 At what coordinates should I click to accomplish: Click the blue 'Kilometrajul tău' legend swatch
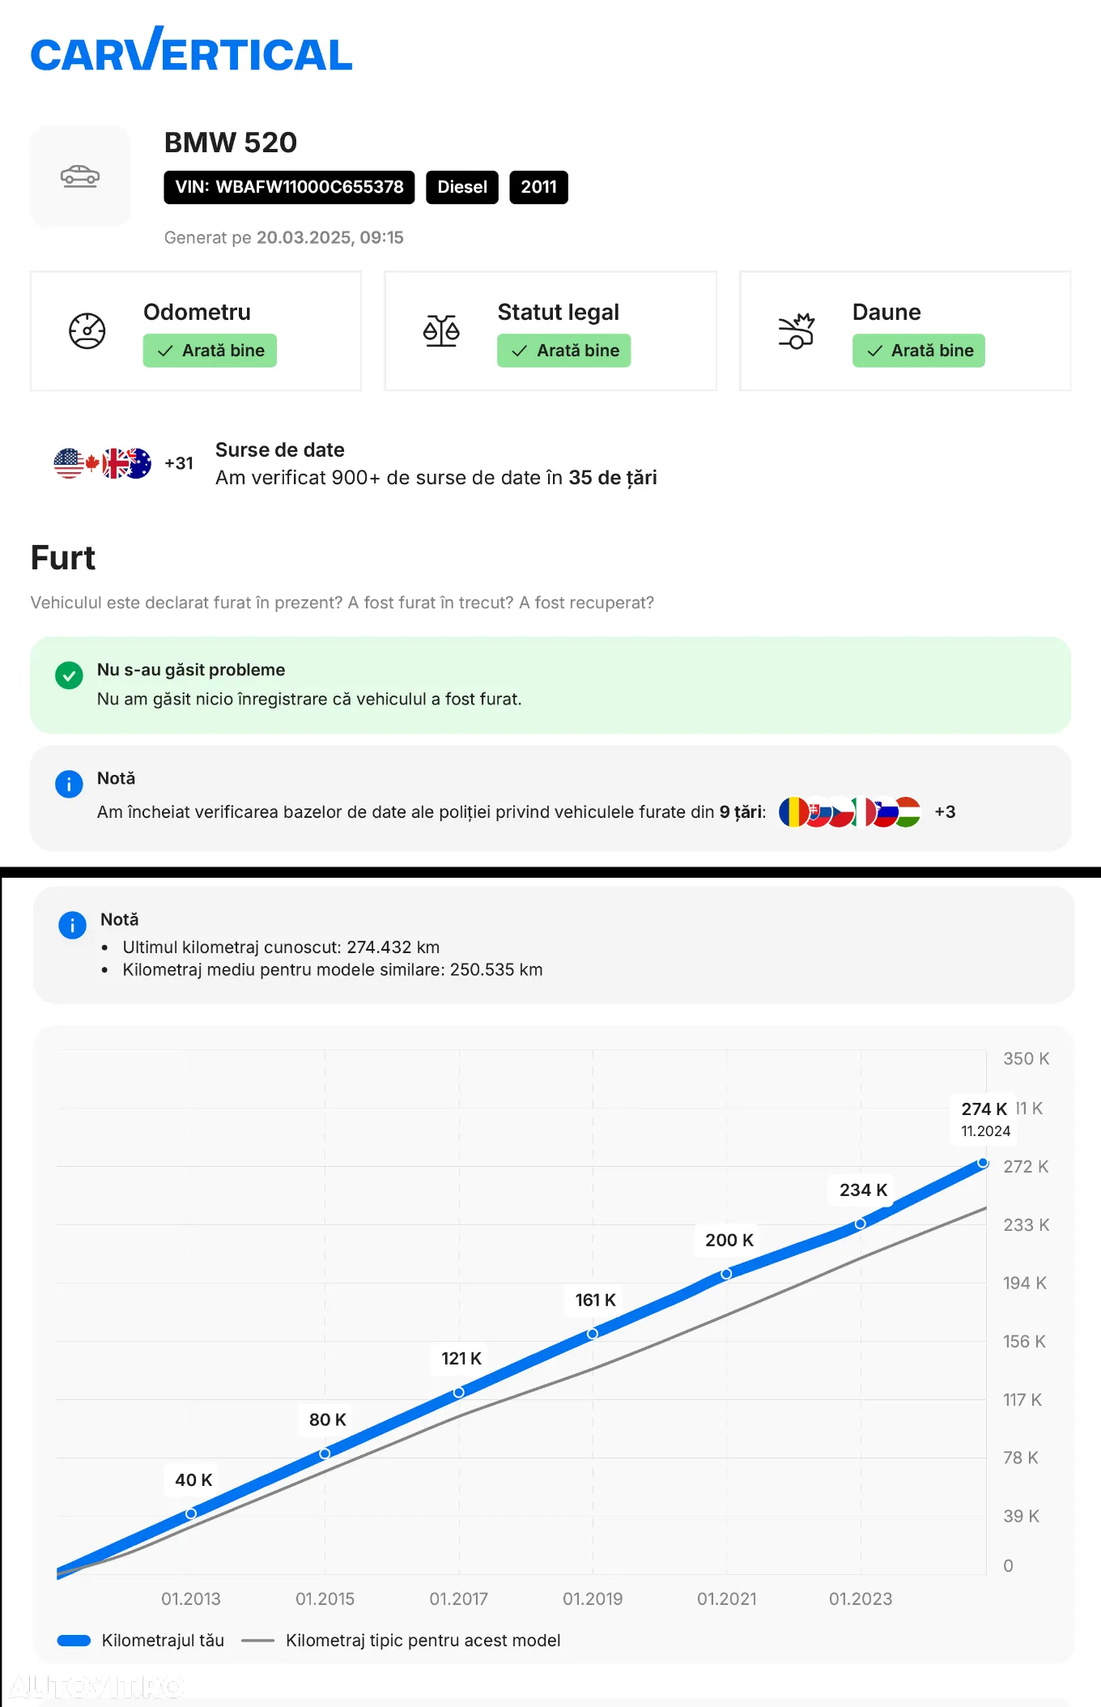click(74, 1641)
